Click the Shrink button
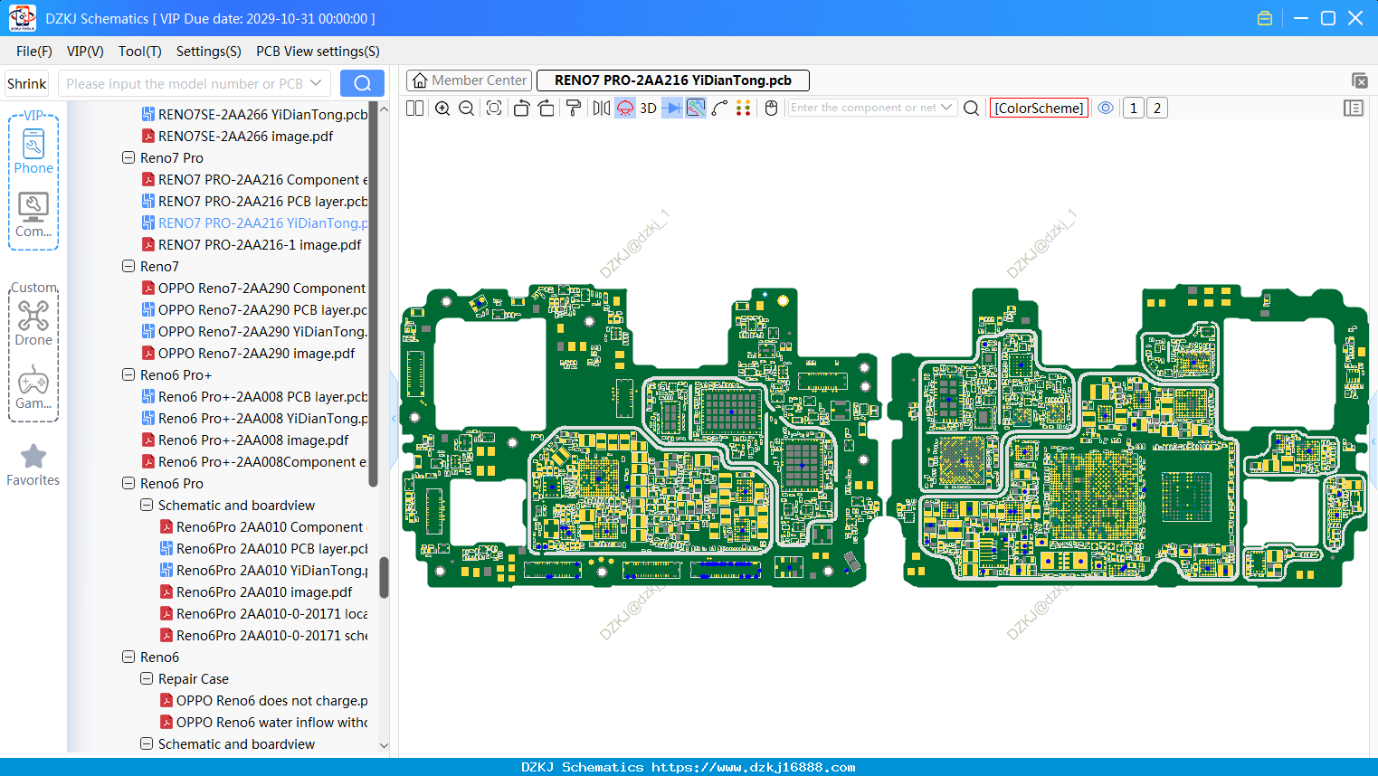This screenshot has width=1378, height=776. click(26, 83)
